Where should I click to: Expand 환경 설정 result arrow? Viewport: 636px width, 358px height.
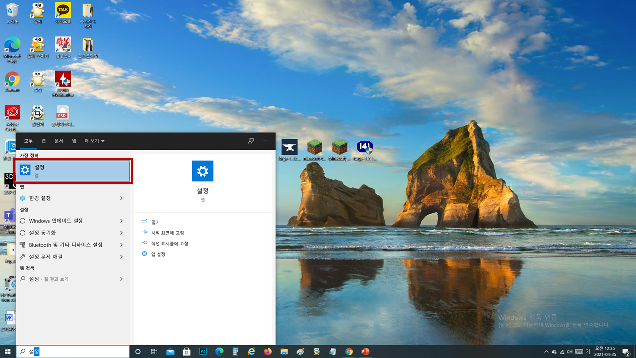[x=122, y=198]
